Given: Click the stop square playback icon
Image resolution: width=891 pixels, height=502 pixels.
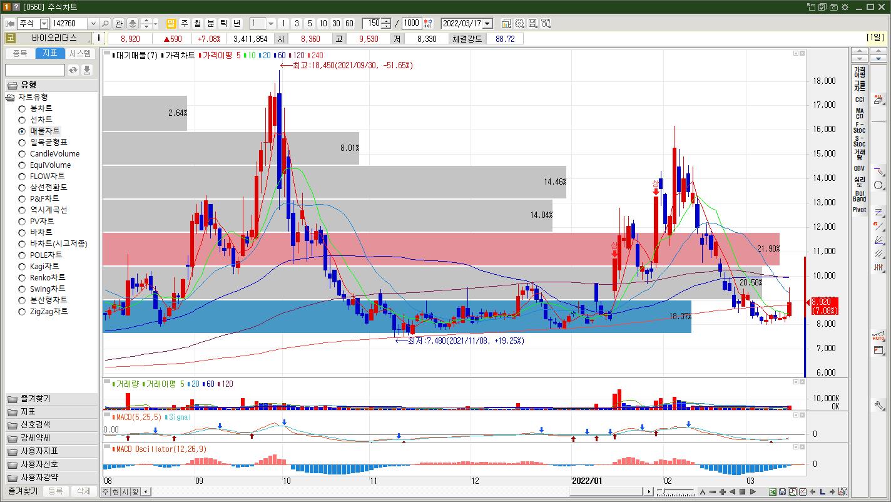Looking at the screenshot, I should [x=743, y=492].
